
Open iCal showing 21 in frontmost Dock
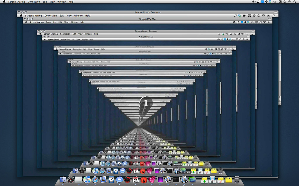point(135,180)
